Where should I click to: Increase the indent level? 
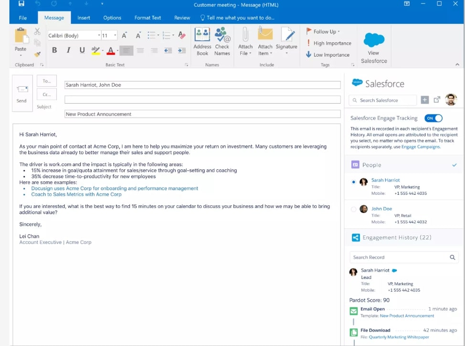(182, 51)
